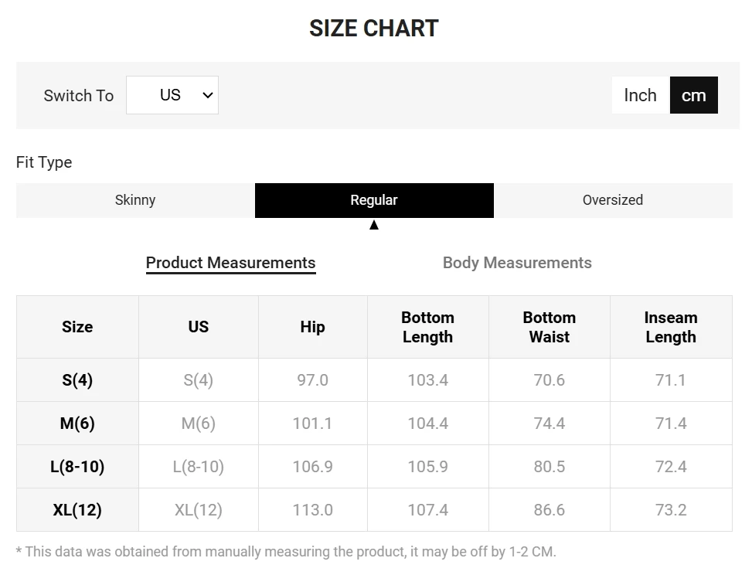Select the M(6) size row label
This screenshot has width=752, height=575.
[77, 423]
